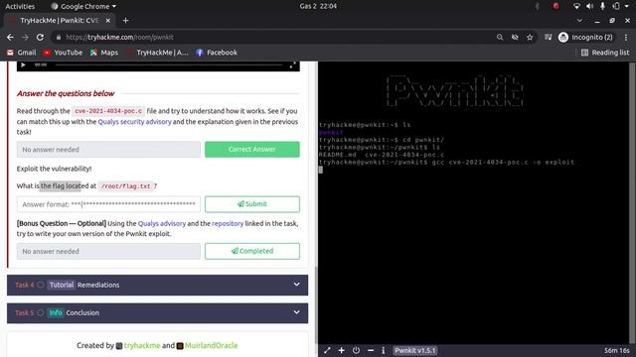Click the page scrollbar between panes
This screenshot has height=357, width=636.
pyautogui.click(x=316, y=305)
